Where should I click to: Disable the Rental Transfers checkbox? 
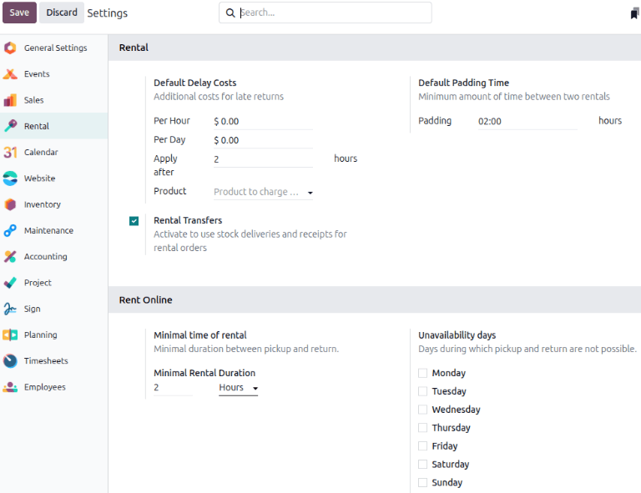pyautogui.click(x=134, y=221)
